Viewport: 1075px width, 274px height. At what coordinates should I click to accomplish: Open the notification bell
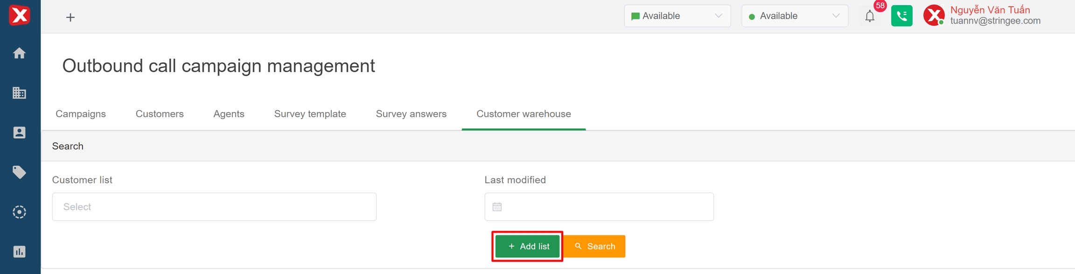870,16
